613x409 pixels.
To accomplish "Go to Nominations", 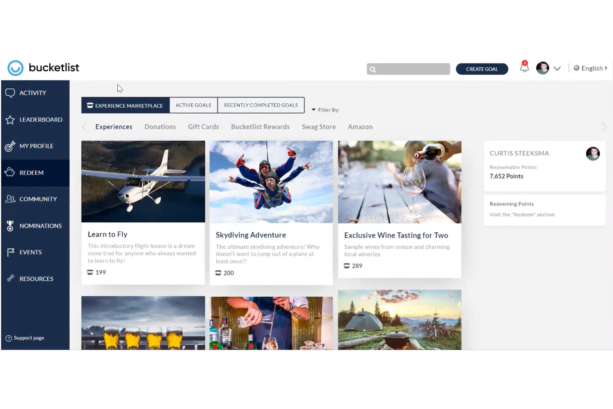I will pos(40,225).
